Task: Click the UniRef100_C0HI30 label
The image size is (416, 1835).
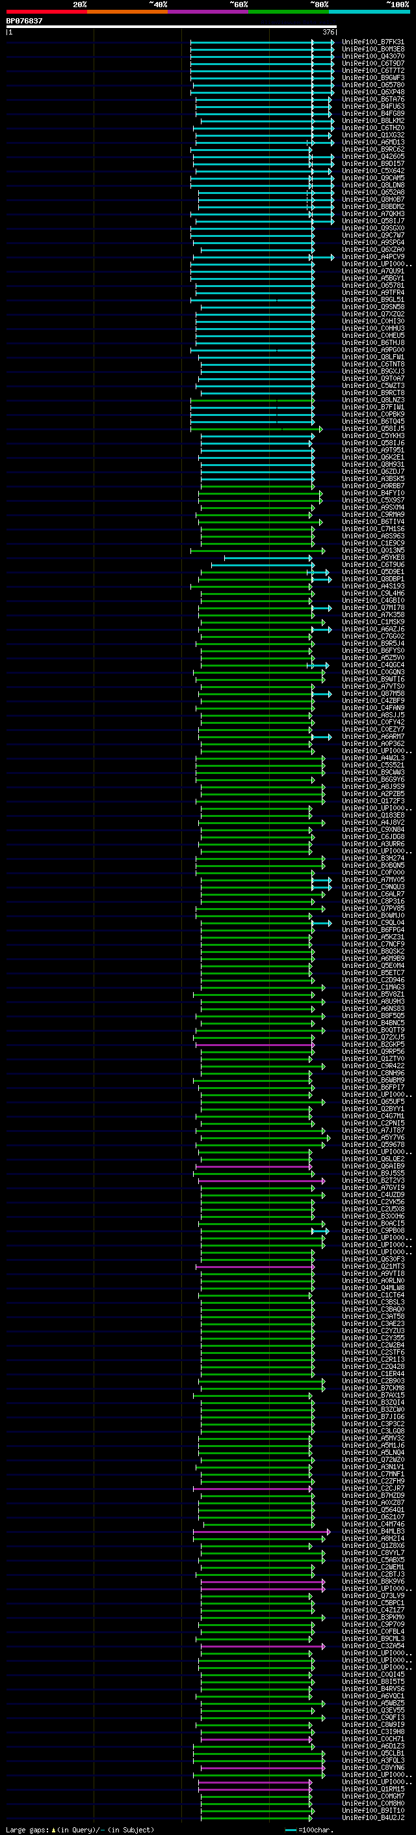Action: click(x=372, y=322)
